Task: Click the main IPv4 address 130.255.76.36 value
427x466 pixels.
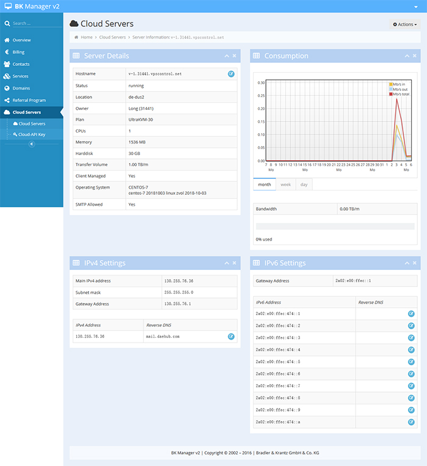Action: [179, 281]
